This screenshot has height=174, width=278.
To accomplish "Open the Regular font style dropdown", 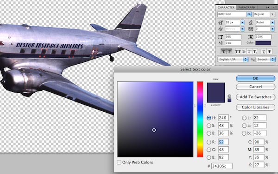I will [272, 14].
